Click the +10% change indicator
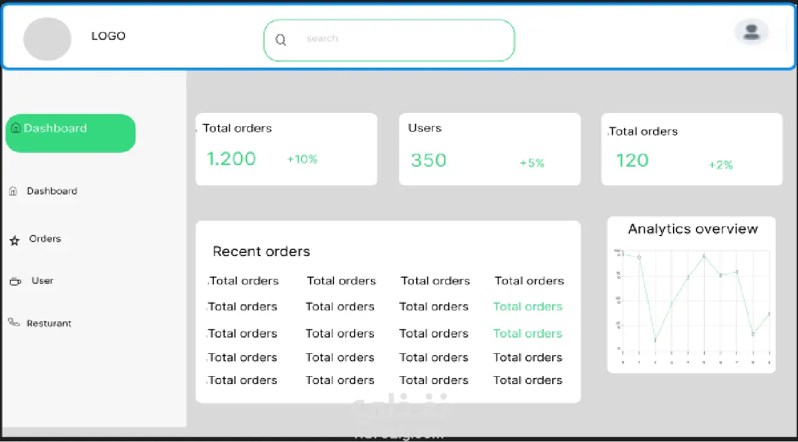Image resolution: width=798 pixels, height=442 pixels. point(302,159)
